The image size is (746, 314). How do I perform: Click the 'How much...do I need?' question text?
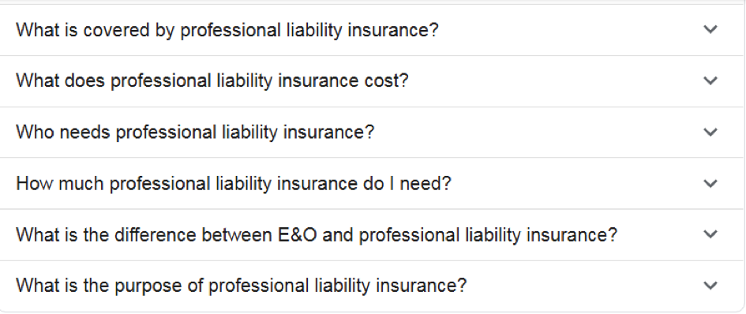233,184
